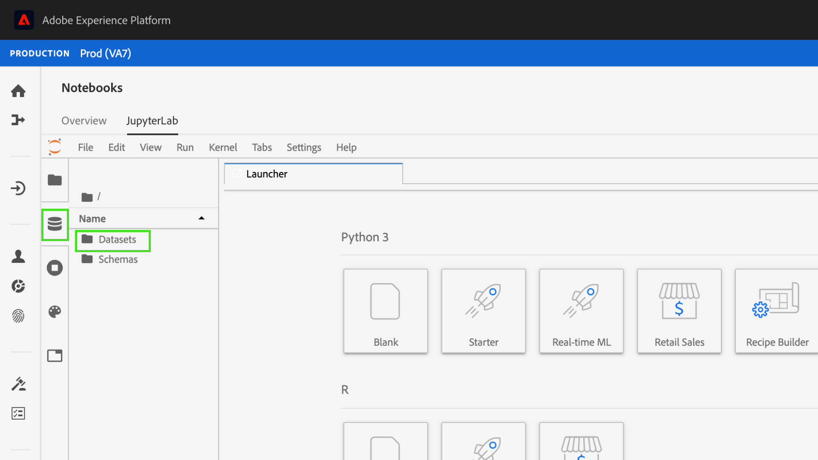The image size is (818, 460).
Task: Launch the Real-time ML notebook template
Action: pos(581,311)
